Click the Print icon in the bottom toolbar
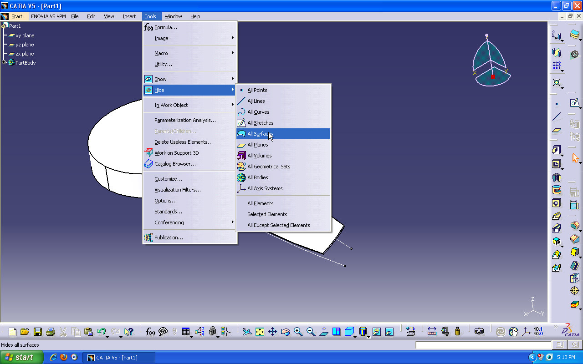This screenshot has height=364, width=583. 51,332
